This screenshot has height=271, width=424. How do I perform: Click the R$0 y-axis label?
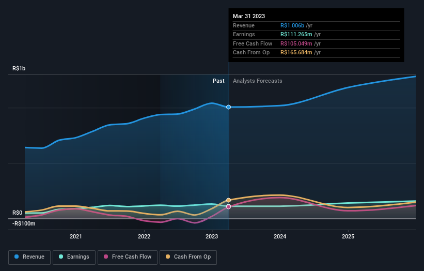18,213
